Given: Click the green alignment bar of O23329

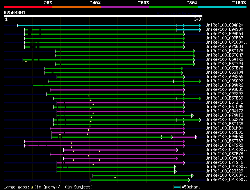Looking at the screenshot, I should pyautogui.click(x=116, y=172).
